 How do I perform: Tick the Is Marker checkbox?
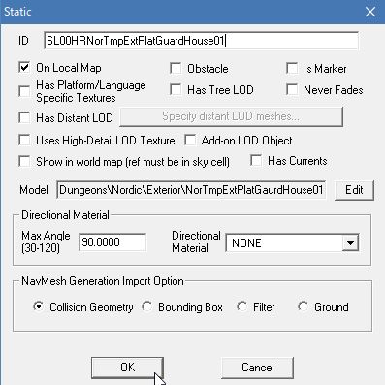(x=292, y=68)
